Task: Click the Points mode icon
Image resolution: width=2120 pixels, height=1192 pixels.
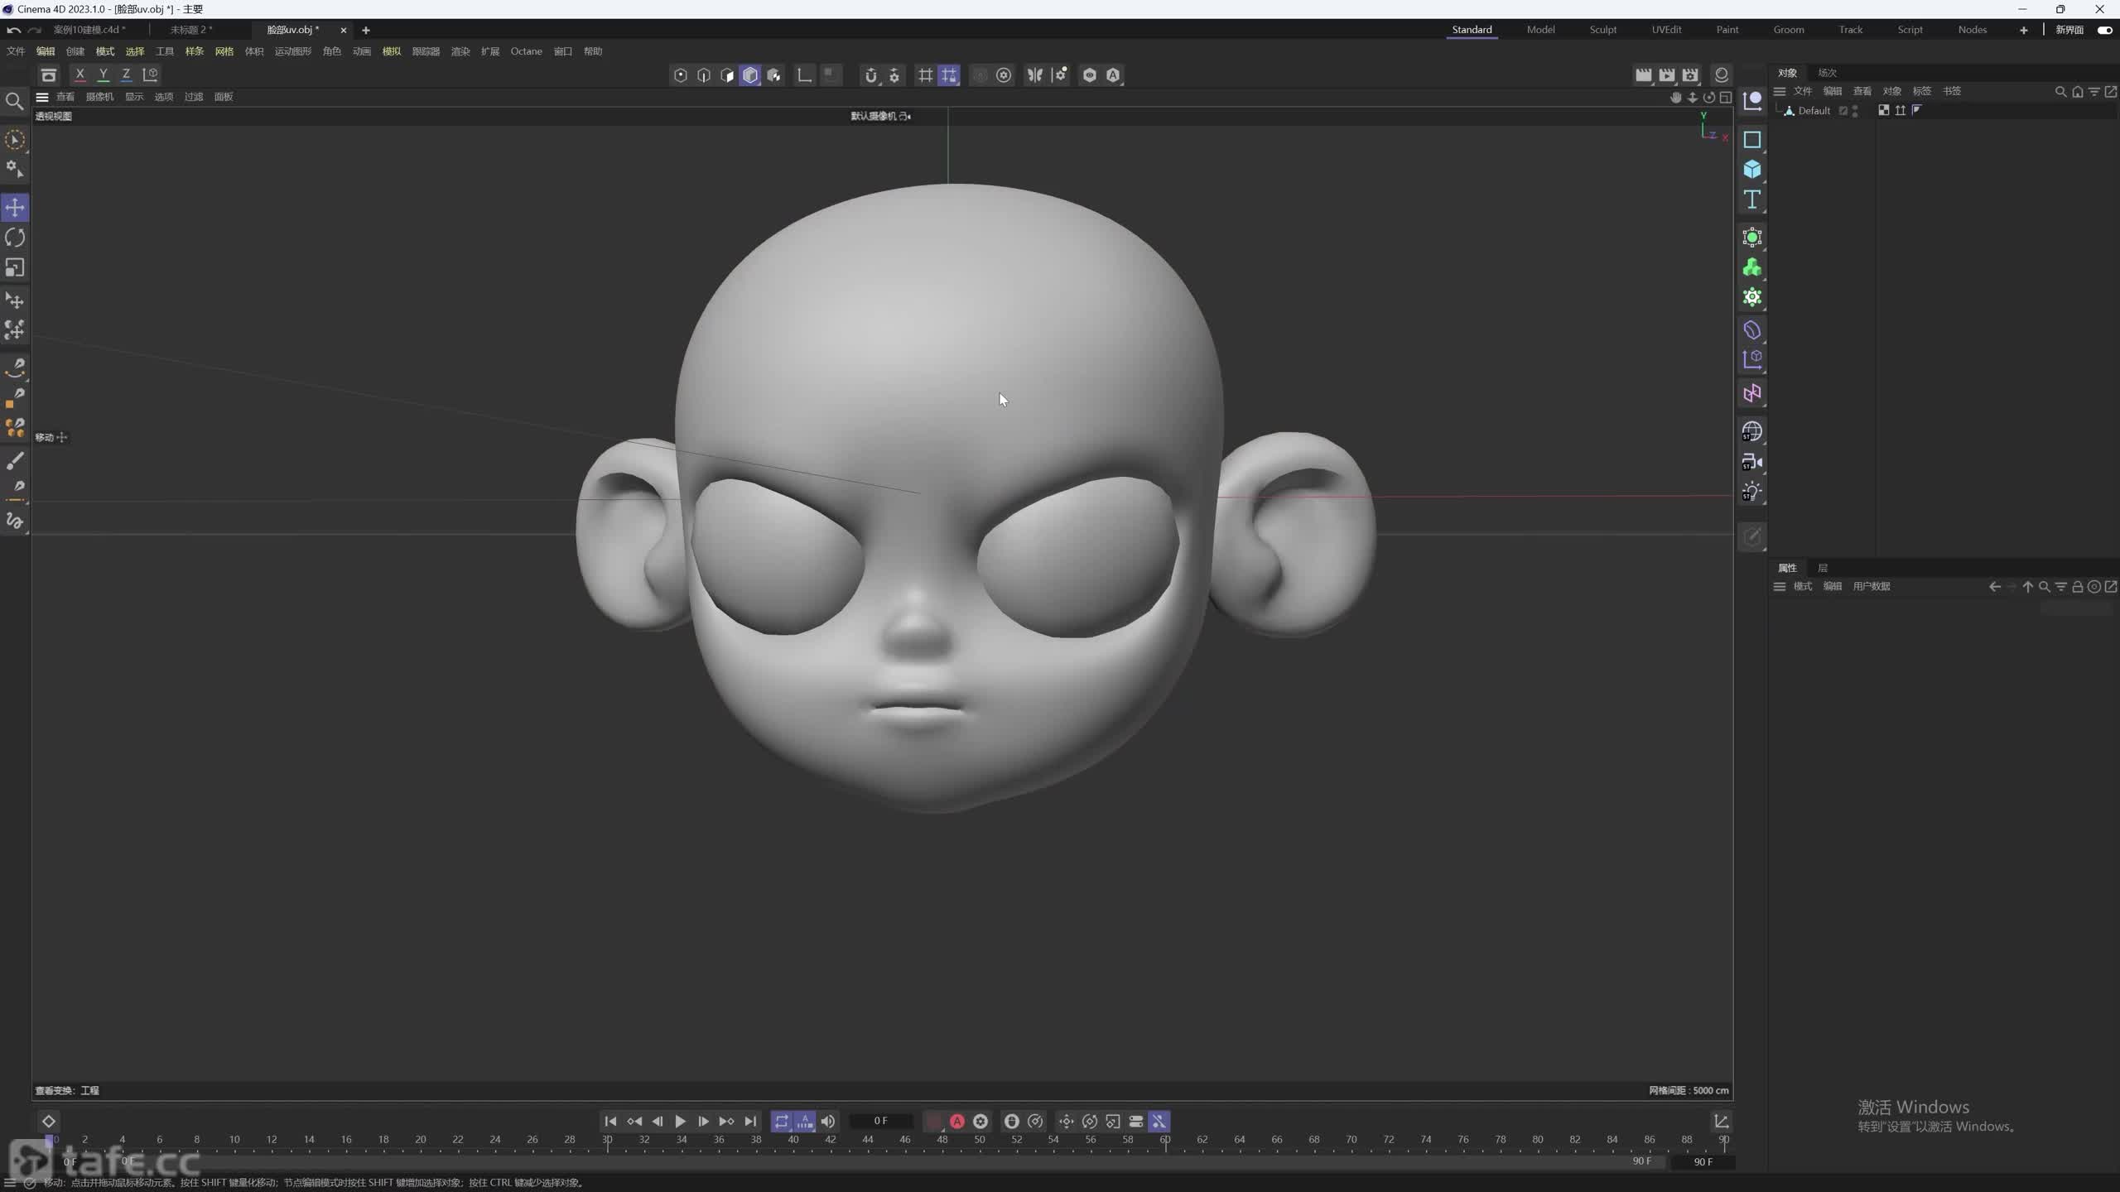Action: coord(680,75)
